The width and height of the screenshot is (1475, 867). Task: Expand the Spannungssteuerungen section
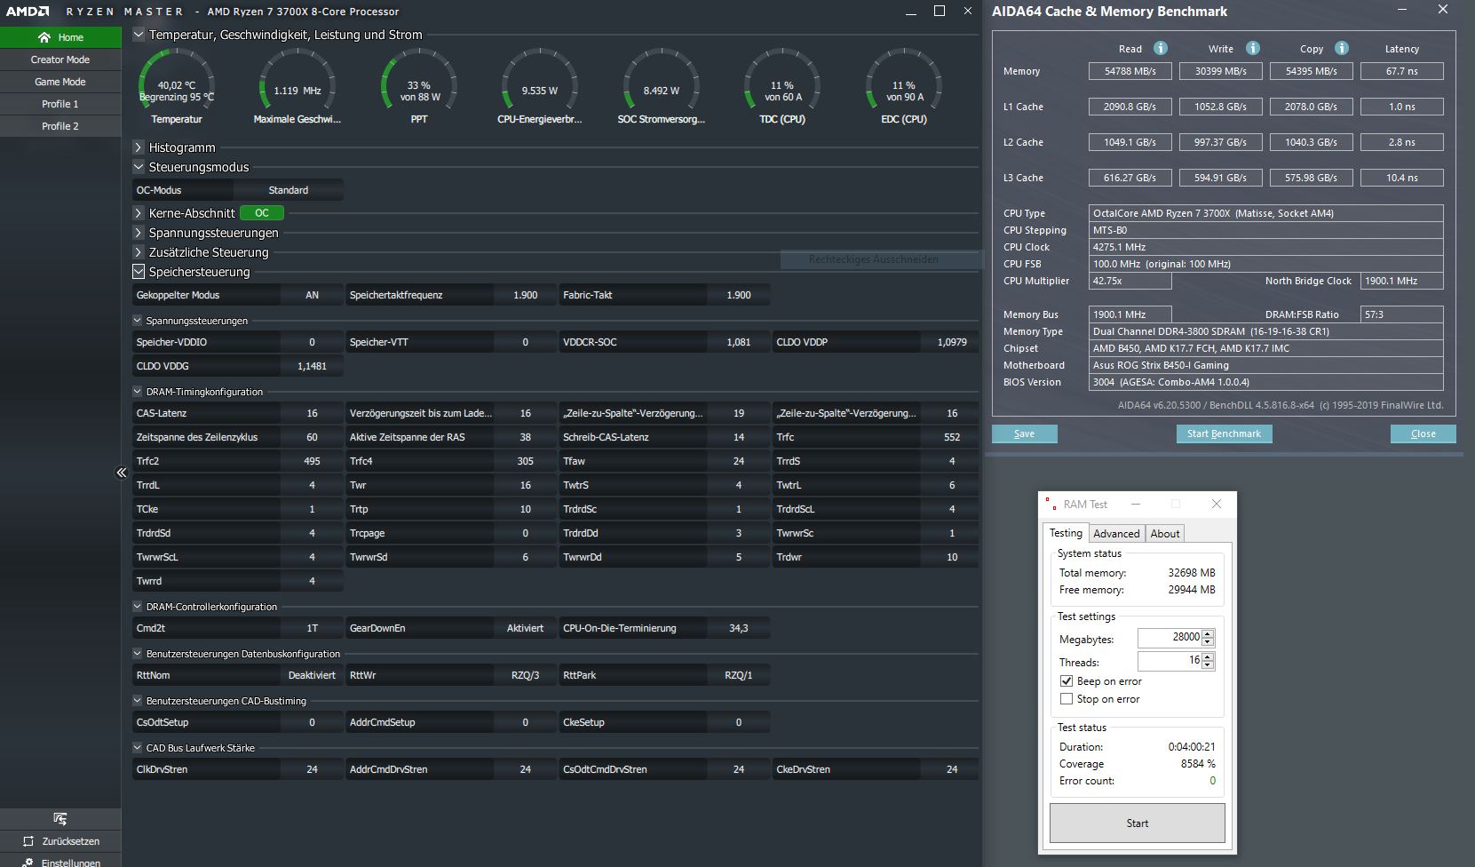[139, 233]
